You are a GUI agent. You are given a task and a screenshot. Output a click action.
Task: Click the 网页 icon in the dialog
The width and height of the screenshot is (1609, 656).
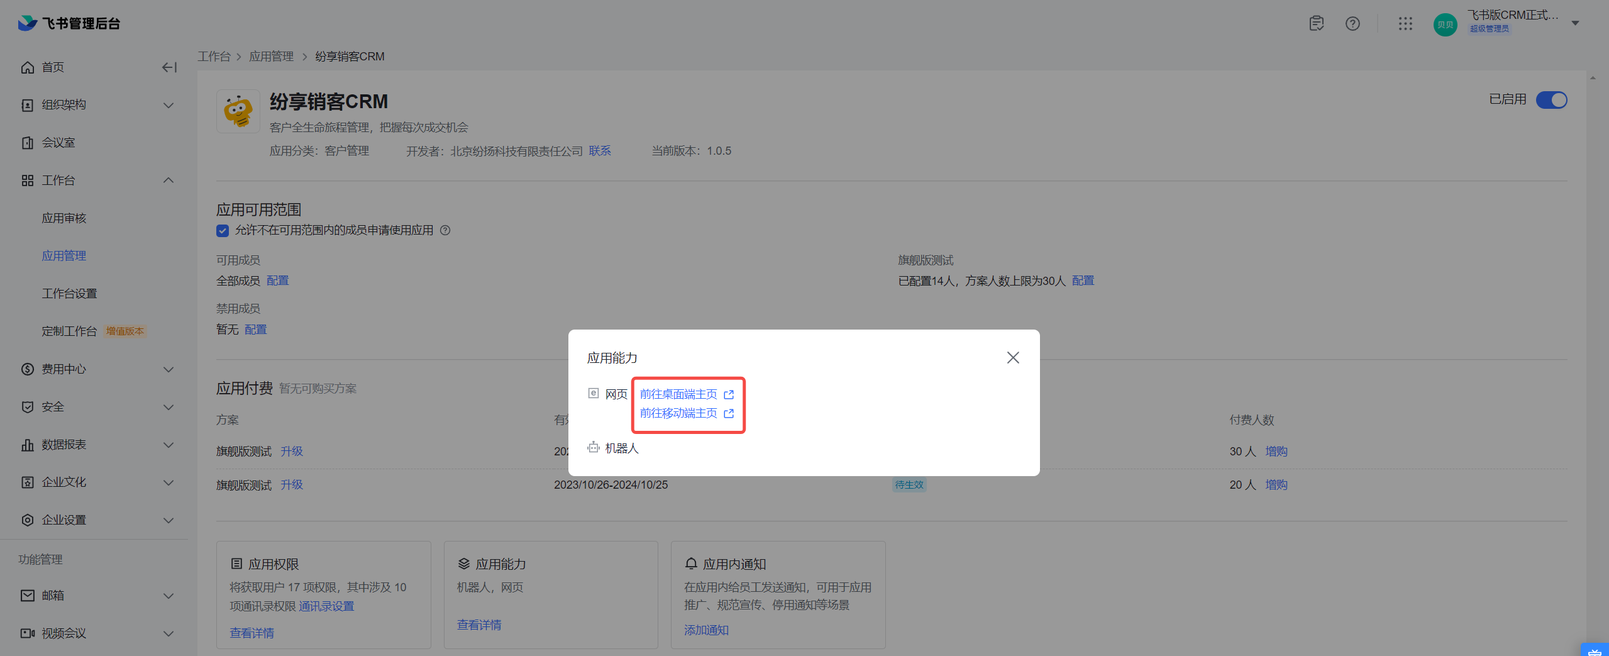point(593,394)
